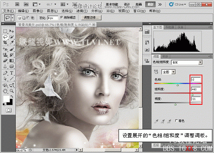Enable the 着色 colorize checkbox
The image size is (214, 153).
tap(176, 121)
